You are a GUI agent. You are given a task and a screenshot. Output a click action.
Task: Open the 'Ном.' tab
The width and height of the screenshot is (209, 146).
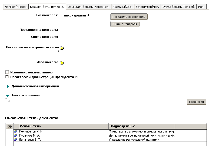pos(201,7)
